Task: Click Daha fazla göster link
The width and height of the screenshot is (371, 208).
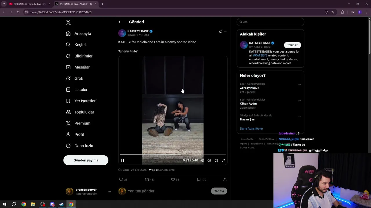Action: tap(251, 129)
